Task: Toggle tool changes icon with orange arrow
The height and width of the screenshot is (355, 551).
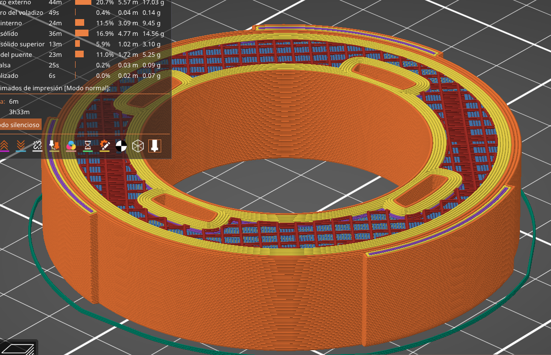Action: tap(54, 146)
